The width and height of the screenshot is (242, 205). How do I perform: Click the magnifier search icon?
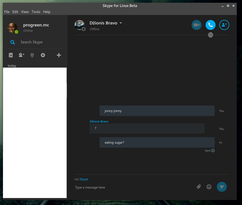pos(13,42)
